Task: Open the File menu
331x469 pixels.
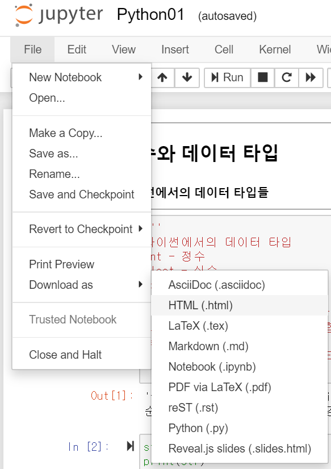Action: (x=32, y=49)
